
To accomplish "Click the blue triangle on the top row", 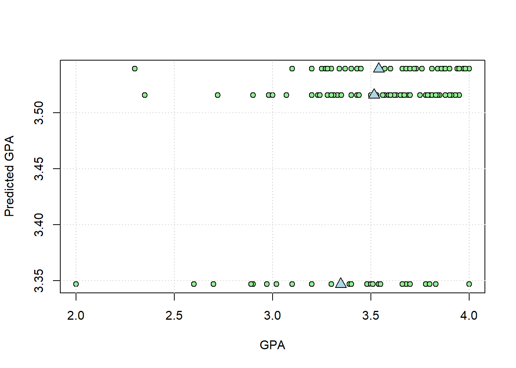I will click(379, 68).
